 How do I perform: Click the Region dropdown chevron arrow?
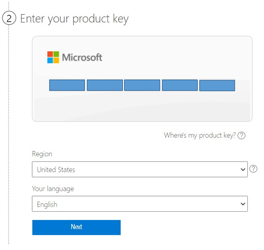[243, 169]
